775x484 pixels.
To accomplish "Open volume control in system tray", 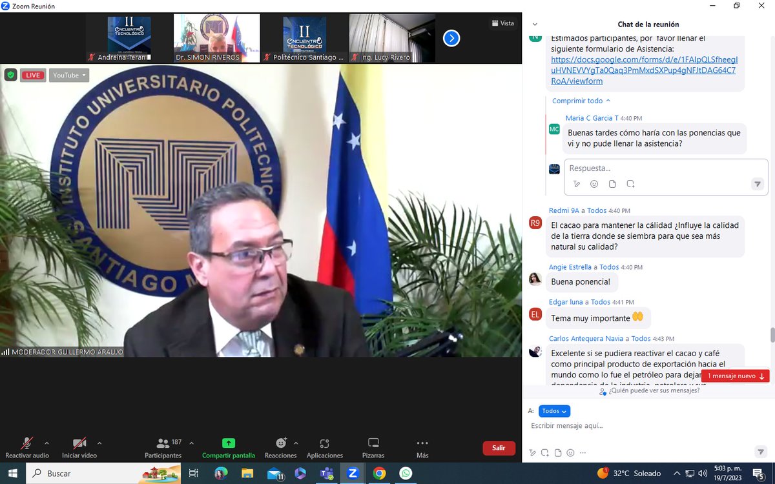I will [702, 473].
